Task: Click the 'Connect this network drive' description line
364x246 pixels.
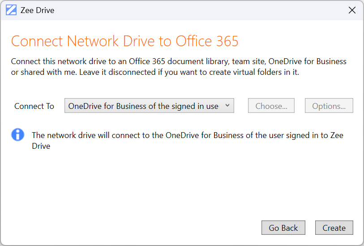Action: coord(178,61)
